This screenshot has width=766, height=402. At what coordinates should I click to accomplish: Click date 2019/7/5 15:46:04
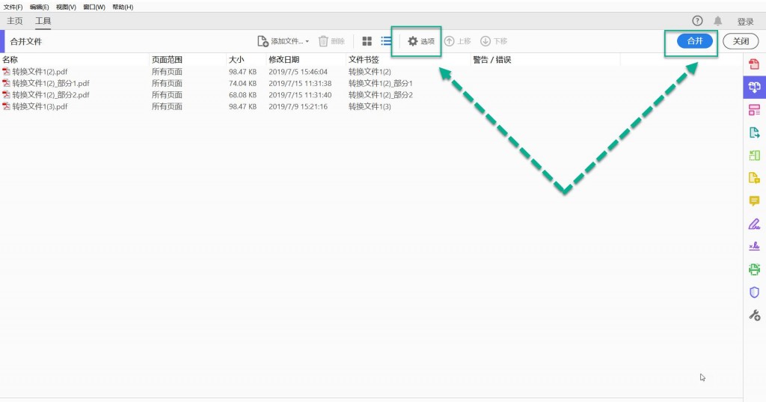point(298,71)
